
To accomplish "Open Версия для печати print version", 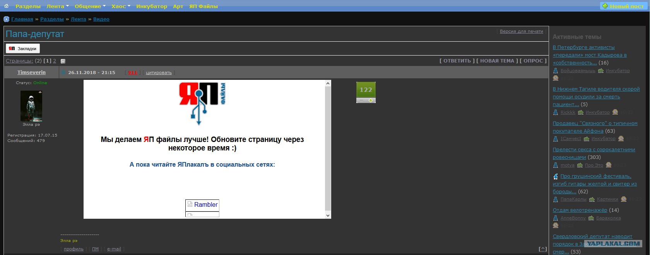I will [522, 31].
